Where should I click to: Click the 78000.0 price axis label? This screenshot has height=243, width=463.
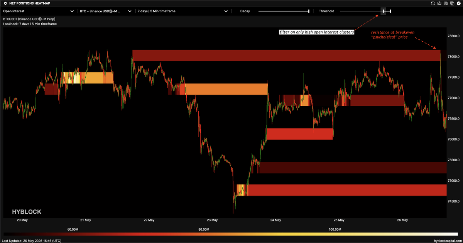[x=454, y=57]
